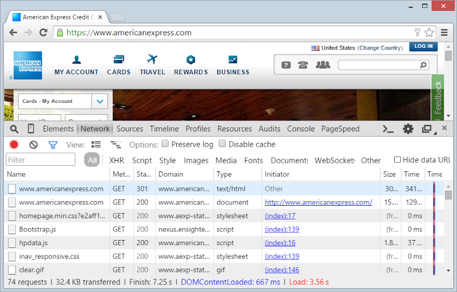The image size is (457, 292).
Task: Click the red record network log button
Action: click(14, 145)
